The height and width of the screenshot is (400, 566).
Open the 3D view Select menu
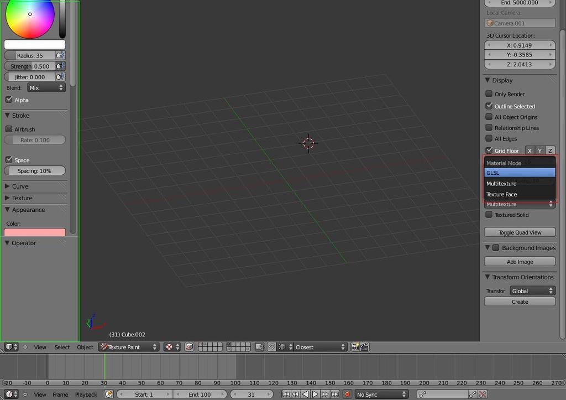click(62, 347)
